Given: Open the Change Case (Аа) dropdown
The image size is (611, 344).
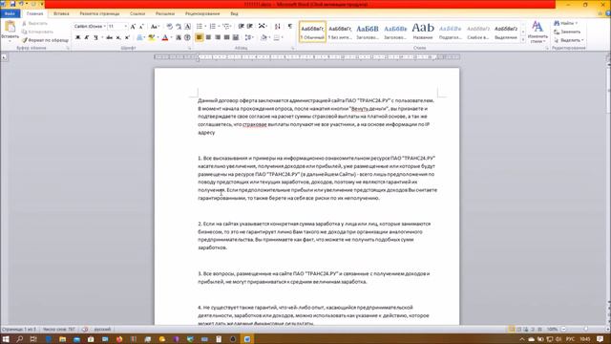Looking at the screenshot, I should (x=155, y=27).
